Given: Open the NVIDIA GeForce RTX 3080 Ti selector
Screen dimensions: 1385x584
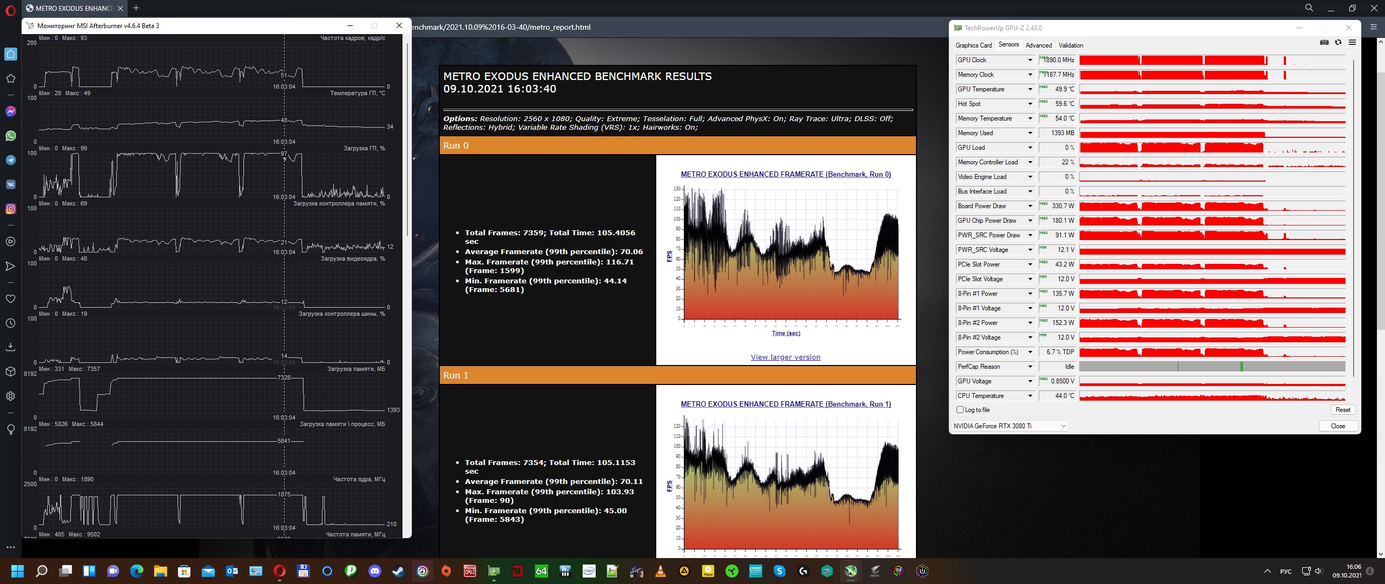Looking at the screenshot, I should (1010, 426).
